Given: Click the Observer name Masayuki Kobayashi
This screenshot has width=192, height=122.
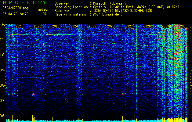Looking at the screenshot, I should tap(110, 3).
